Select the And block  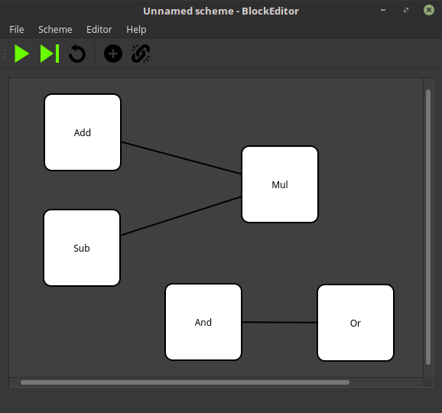point(203,322)
